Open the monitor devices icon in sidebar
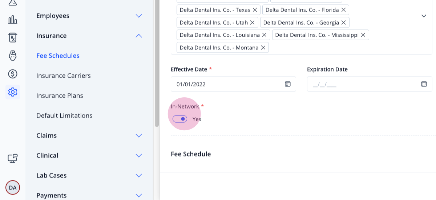Viewport: 436px width, 200px height. pos(13,158)
